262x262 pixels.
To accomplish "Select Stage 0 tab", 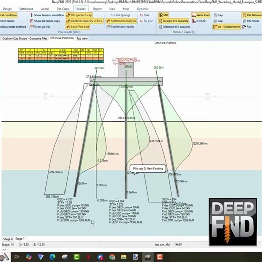I will [8, 239].
